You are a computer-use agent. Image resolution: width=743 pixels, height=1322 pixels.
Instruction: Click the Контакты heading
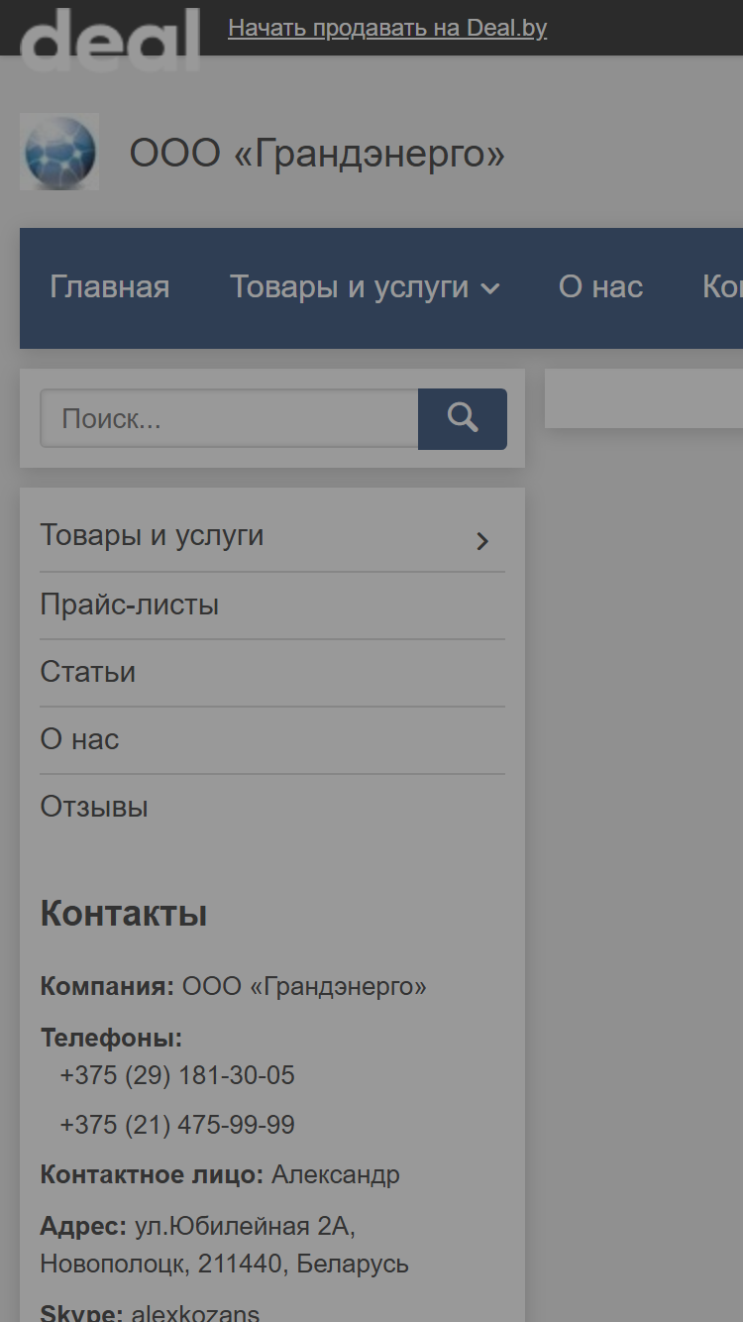pos(124,914)
